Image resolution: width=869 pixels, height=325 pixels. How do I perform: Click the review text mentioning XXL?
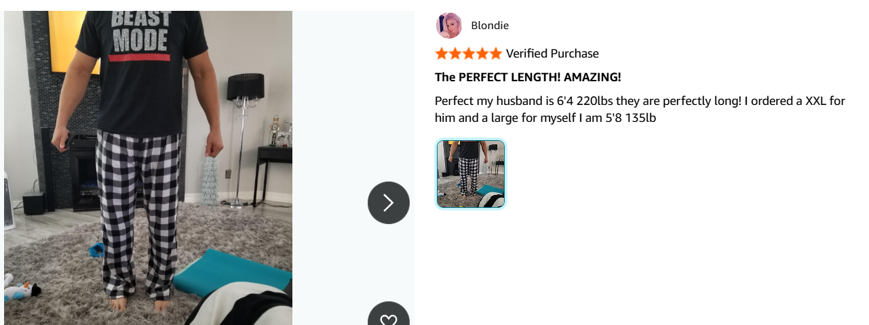[x=640, y=101]
